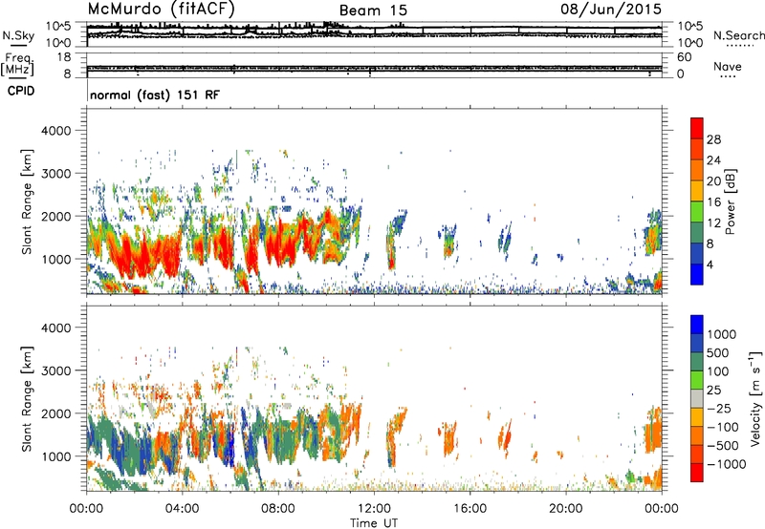The image size is (765, 529).
Task: Click the red top segment of power colorbar
Action: point(697,128)
